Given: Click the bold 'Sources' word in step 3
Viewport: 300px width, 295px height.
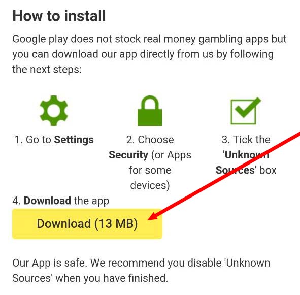Looking at the screenshot, I should coord(235,170).
